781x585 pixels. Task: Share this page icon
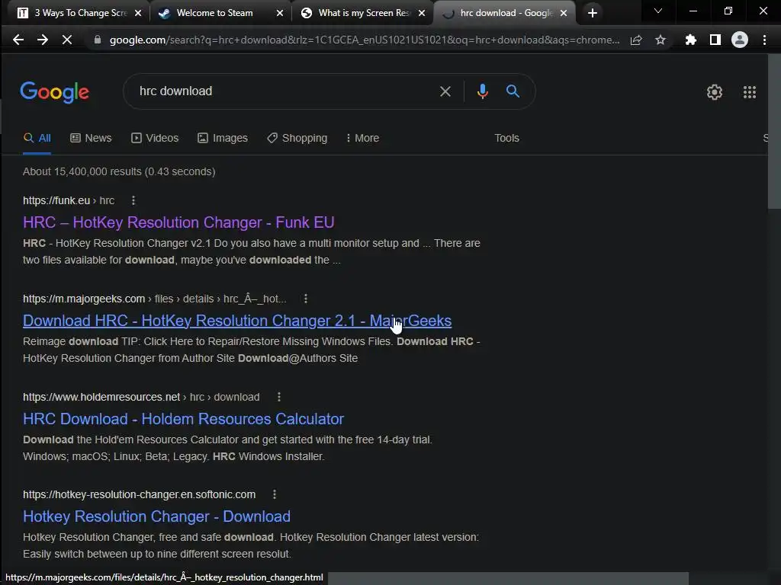click(636, 40)
